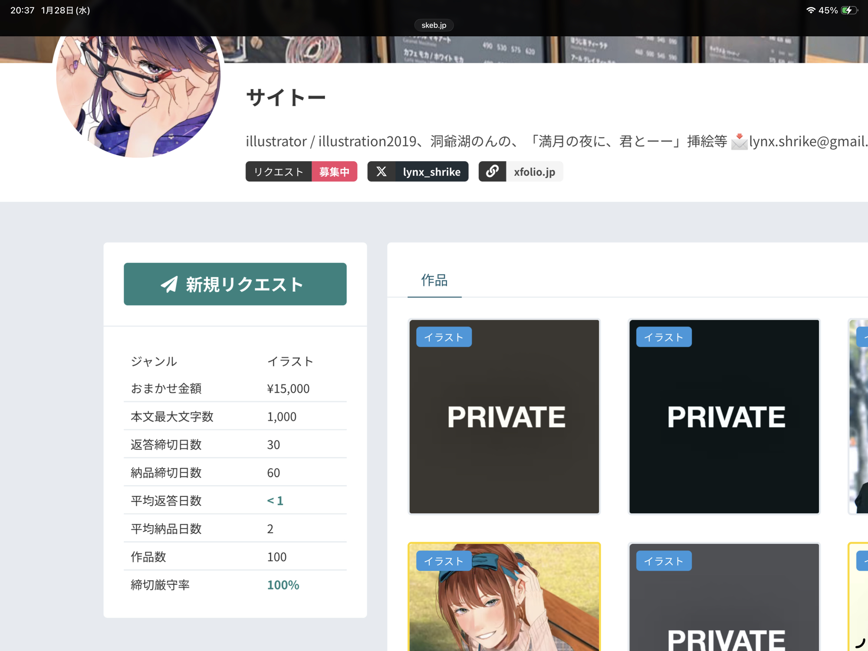Tap the skeb.jp address pill
Image resolution: width=868 pixels, height=651 pixels.
point(434,25)
